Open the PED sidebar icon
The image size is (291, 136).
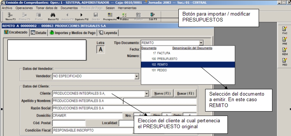click(285, 62)
